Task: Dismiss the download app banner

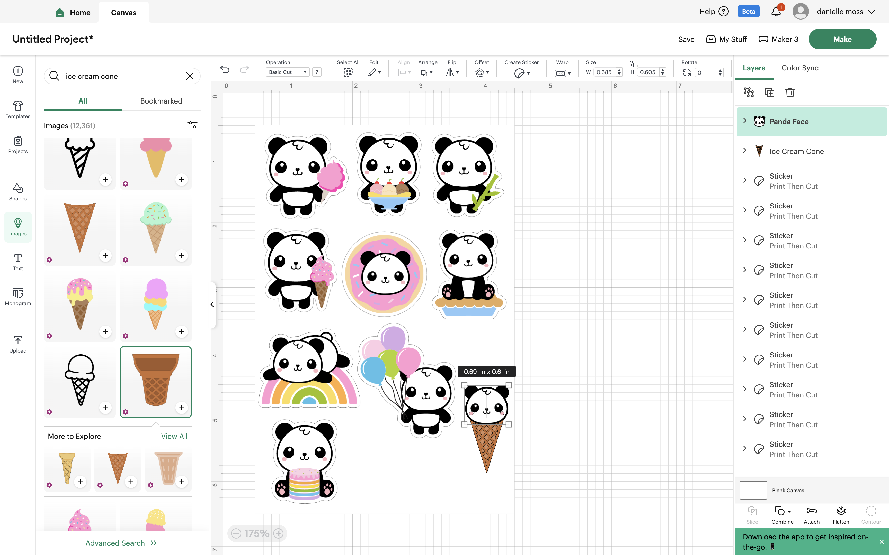Action: point(881,542)
